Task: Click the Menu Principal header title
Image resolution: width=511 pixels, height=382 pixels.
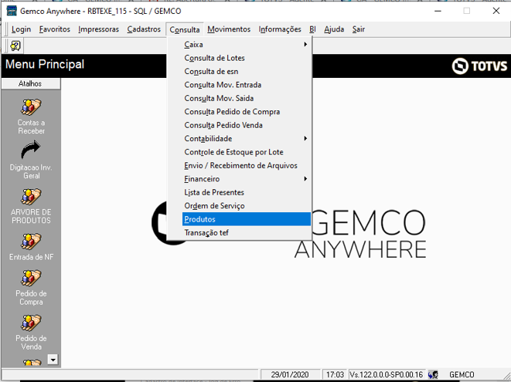Action: 45,64
